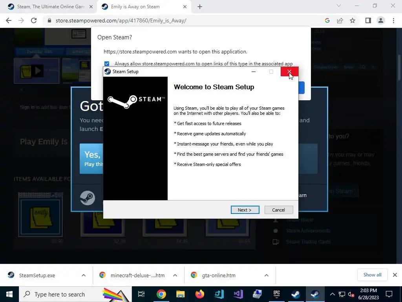Select the first emily DLC item thumbnail

(40, 215)
